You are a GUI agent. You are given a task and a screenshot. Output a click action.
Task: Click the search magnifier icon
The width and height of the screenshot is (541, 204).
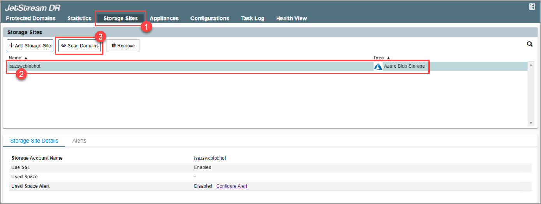530,44
